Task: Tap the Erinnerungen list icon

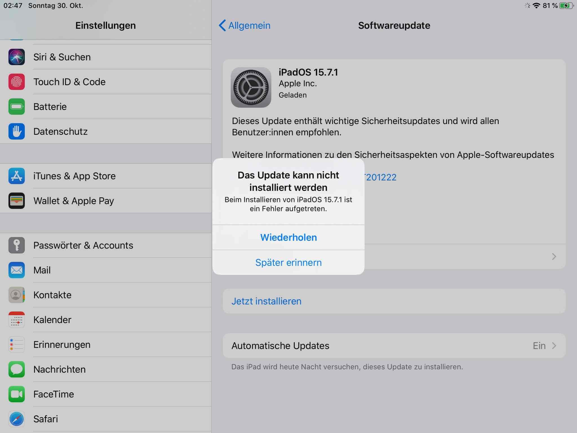Action: tap(17, 344)
